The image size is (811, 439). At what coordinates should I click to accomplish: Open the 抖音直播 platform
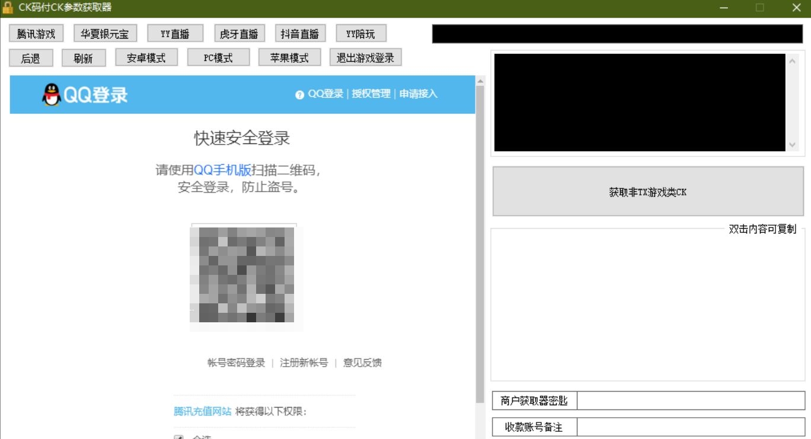coord(299,33)
